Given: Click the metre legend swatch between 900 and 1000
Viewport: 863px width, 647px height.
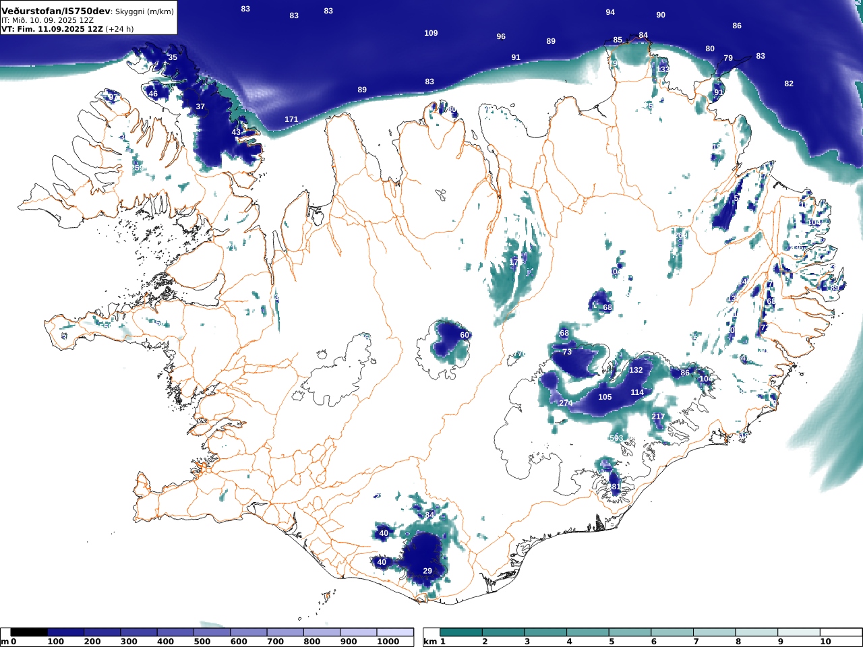Looking at the screenshot, I should pyautogui.click(x=358, y=632).
